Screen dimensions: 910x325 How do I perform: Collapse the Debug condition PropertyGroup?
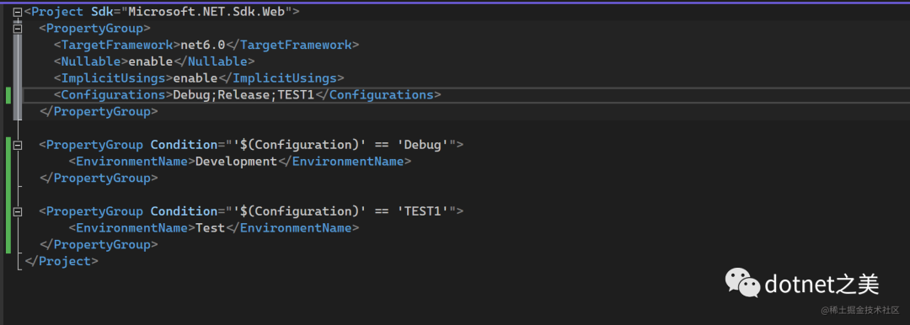(x=18, y=145)
